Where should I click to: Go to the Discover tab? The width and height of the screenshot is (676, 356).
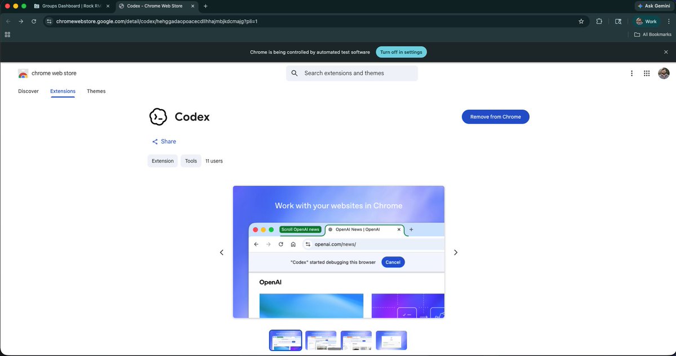click(28, 91)
